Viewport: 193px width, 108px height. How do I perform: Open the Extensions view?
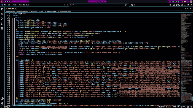2,29
